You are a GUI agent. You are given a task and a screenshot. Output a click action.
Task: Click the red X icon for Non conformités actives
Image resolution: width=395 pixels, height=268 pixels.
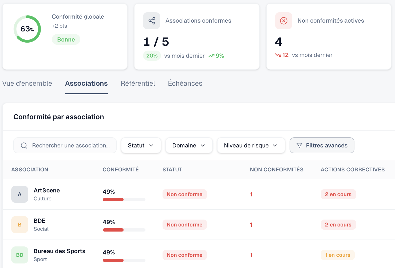283,21
